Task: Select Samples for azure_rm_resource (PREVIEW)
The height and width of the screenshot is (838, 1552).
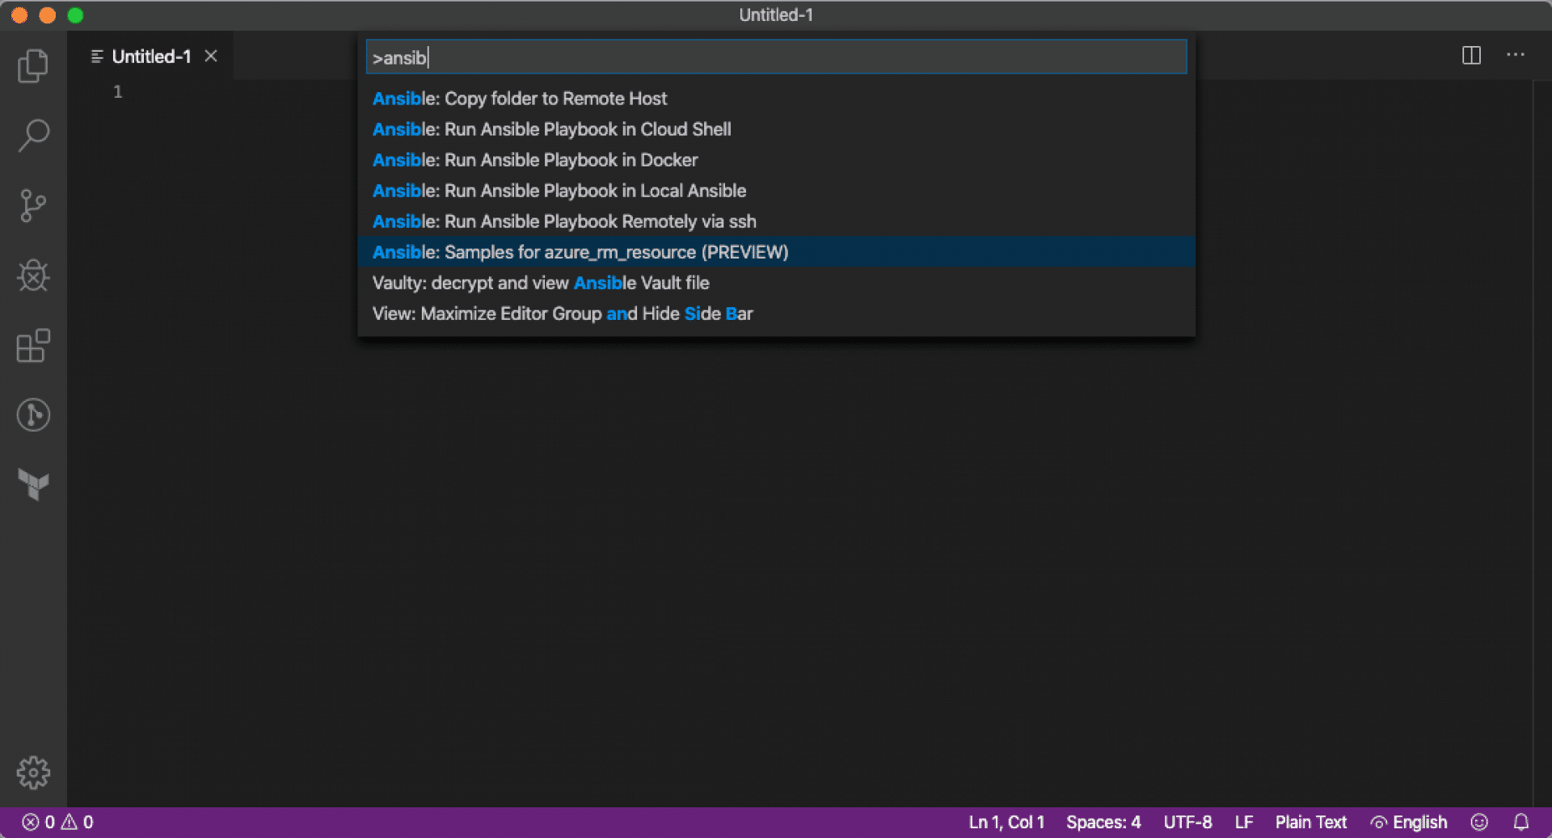Action: pyautogui.click(x=776, y=252)
